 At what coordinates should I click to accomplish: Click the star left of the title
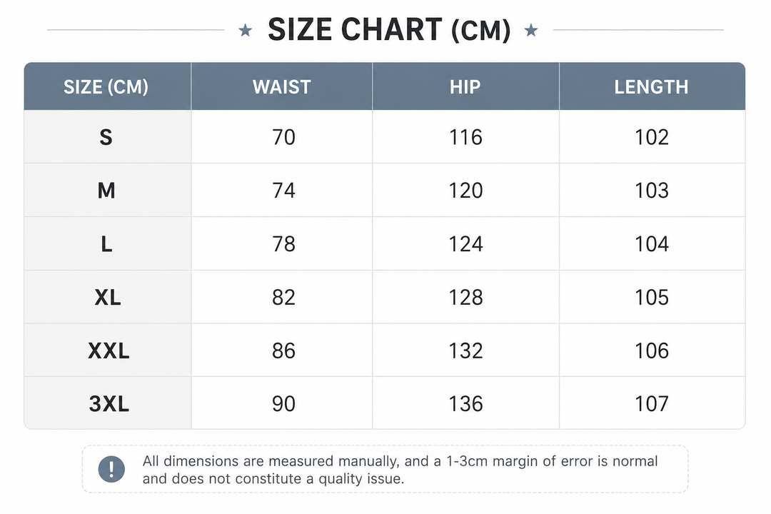(246, 31)
